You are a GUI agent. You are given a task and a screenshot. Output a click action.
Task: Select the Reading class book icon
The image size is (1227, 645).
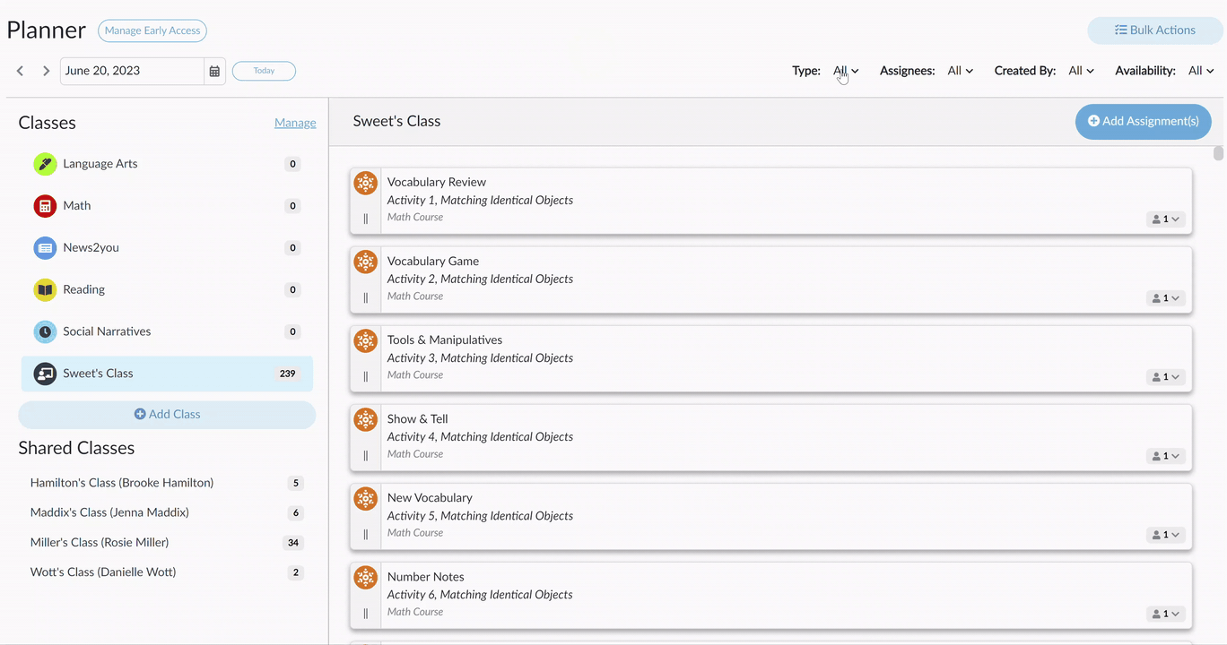pyautogui.click(x=45, y=290)
